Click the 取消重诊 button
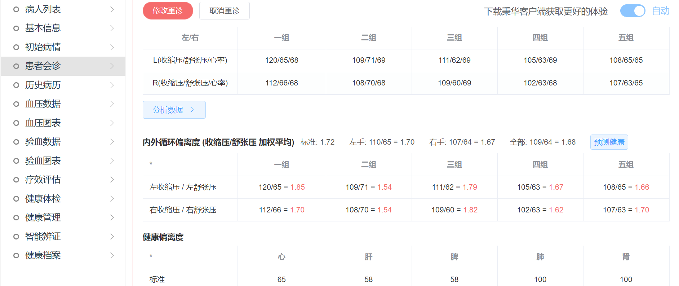679x286 pixels. [224, 11]
